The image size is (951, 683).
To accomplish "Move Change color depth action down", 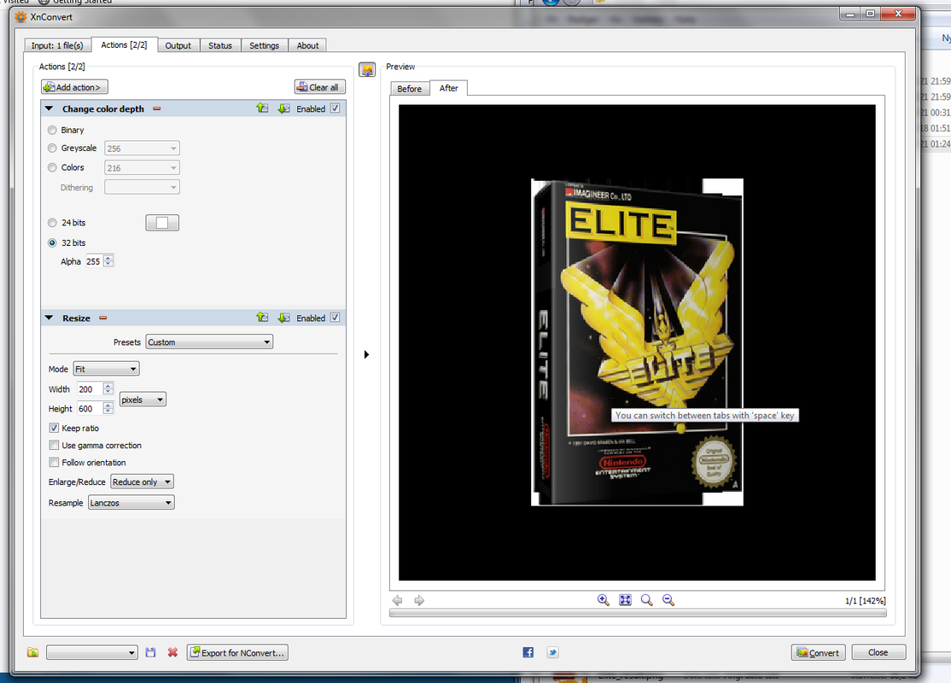I will tap(283, 108).
